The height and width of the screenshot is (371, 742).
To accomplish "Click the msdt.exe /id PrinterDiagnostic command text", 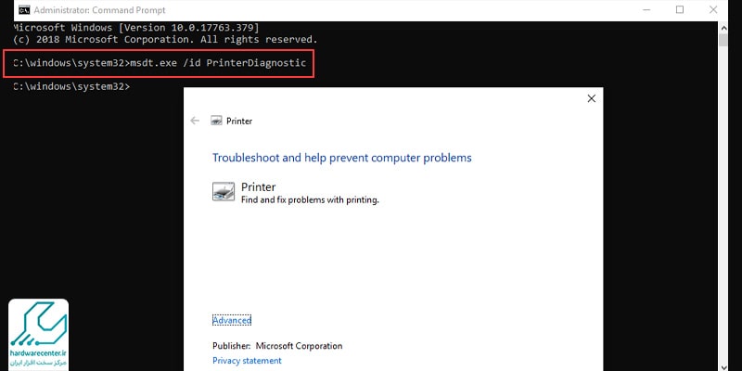I will coord(218,63).
